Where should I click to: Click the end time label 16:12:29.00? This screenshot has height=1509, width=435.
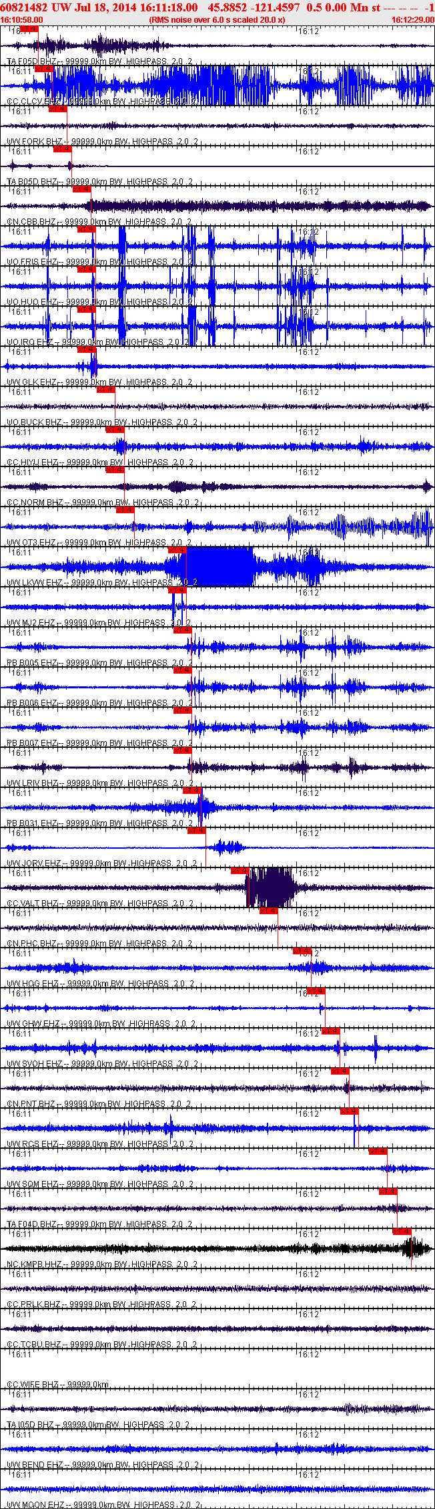413,20
